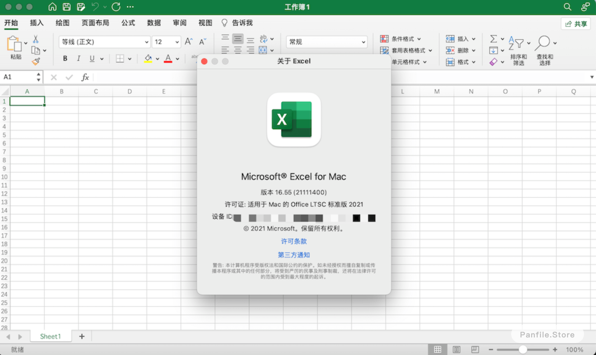Open the 数据 ribbon tab
The width and height of the screenshot is (596, 355).
pos(154,23)
